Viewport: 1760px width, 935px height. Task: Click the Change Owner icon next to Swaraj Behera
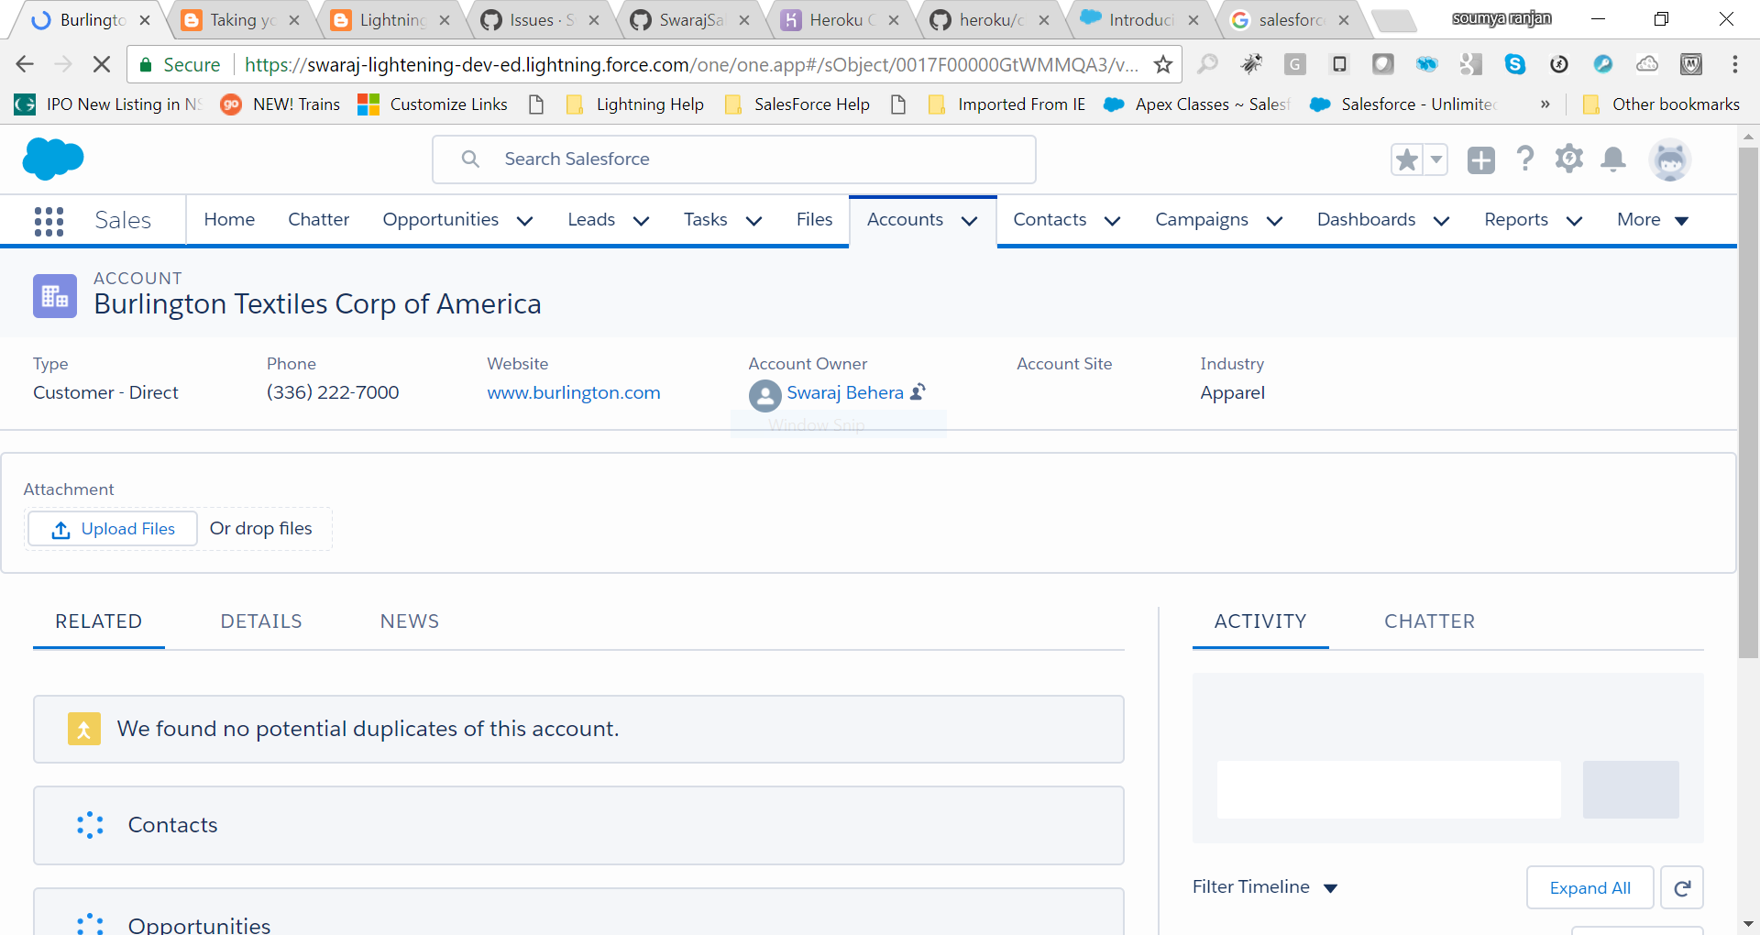pos(918,391)
